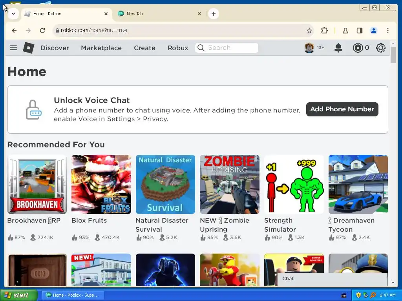Open the Chat panel bar

coord(332,279)
